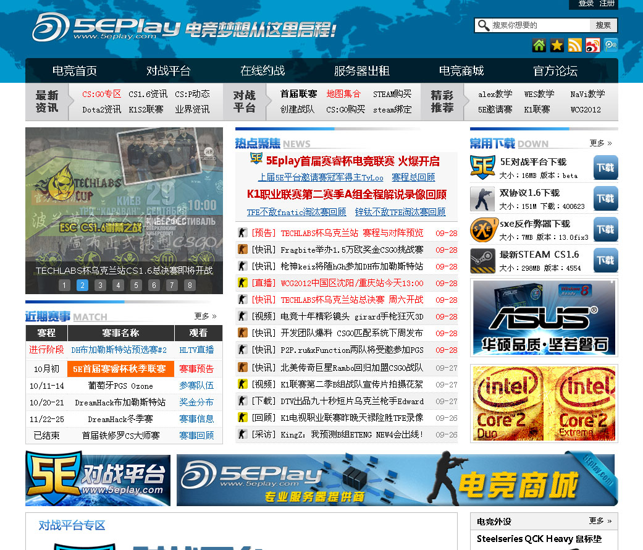643x550 pixels.
Task: Click the 注册 register link
Action: pos(607,4)
